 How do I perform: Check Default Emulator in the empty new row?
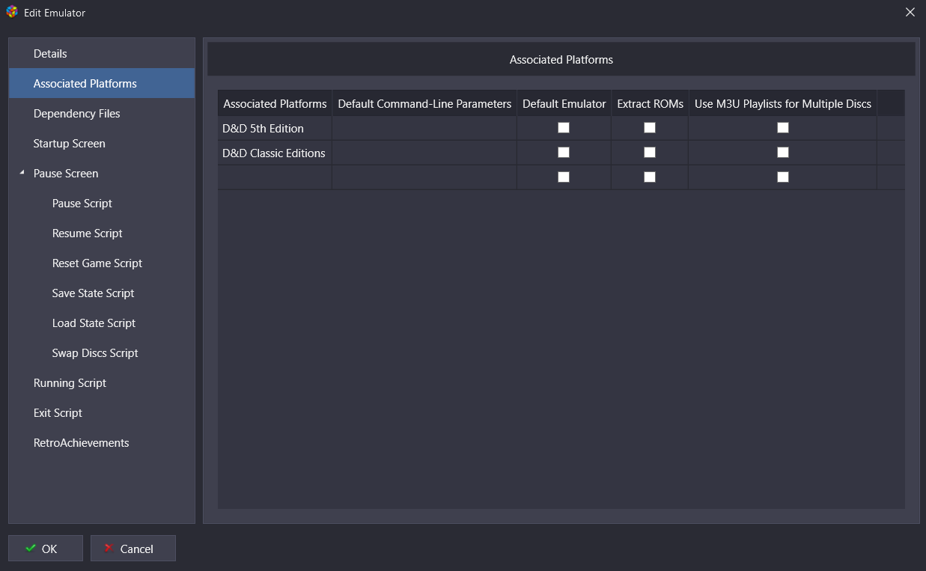pyautogui.click(x=564, y=177)
